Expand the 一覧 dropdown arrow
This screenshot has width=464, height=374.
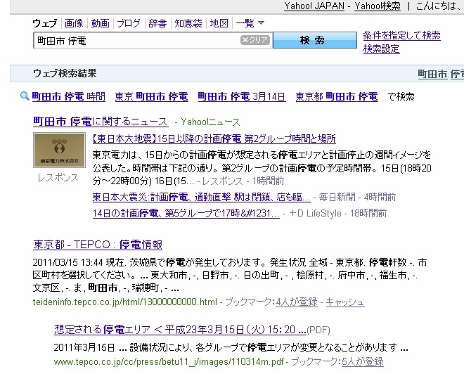tap(261, 22)
